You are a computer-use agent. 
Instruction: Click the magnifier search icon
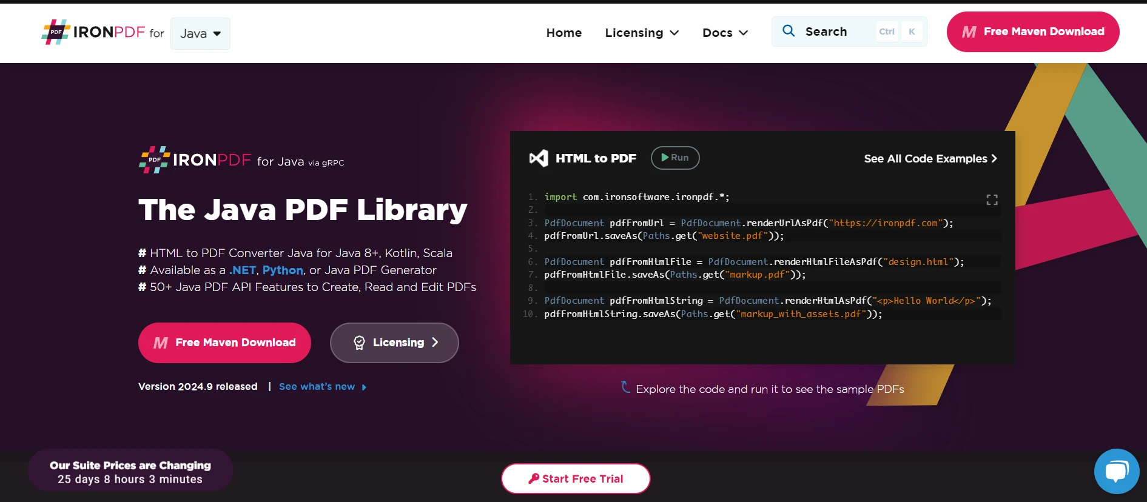click(789, 31)
